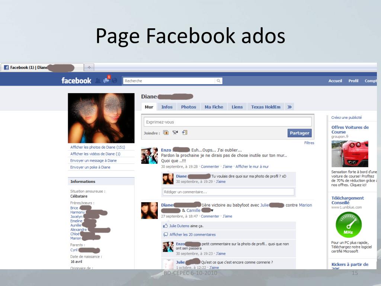
Task: Click Camille name in babyfoot post
Action: click(193, 210)
